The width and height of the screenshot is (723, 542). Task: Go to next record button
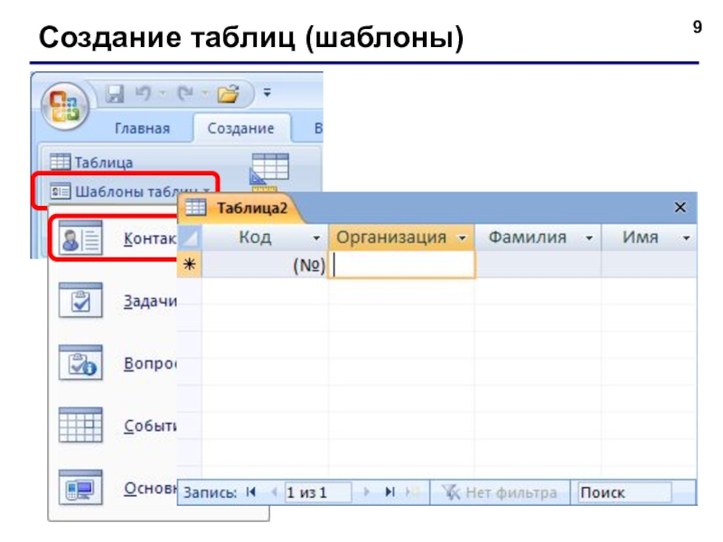[367, 492]
